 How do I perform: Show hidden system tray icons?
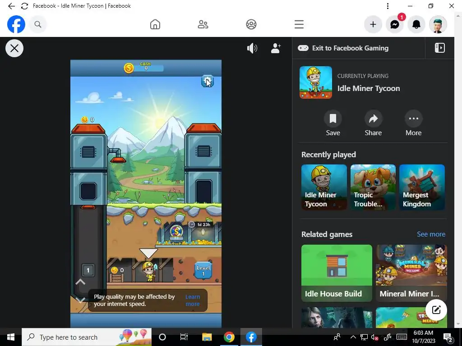[x=353, y=337]
